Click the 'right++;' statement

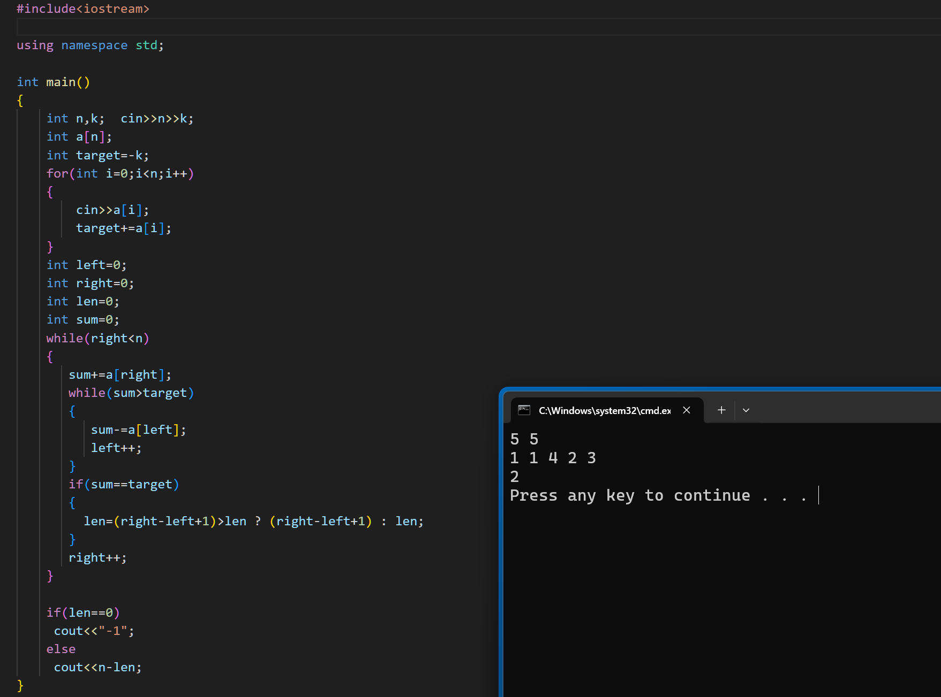(x=98, y=557)
